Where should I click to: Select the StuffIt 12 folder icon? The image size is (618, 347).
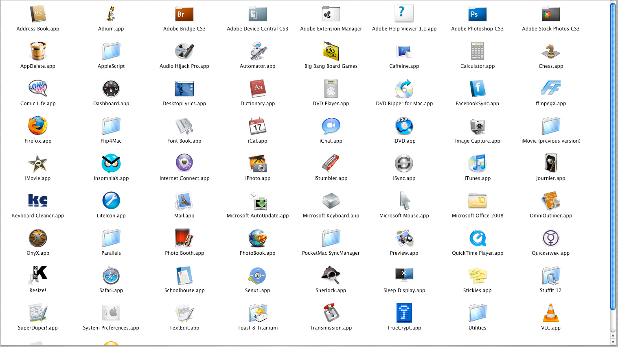[551, 275]
